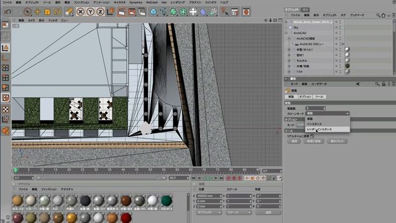Jump to the end of the animation
Image resolution: width=396 pixels, height=223 pixels.
(222, 178)
